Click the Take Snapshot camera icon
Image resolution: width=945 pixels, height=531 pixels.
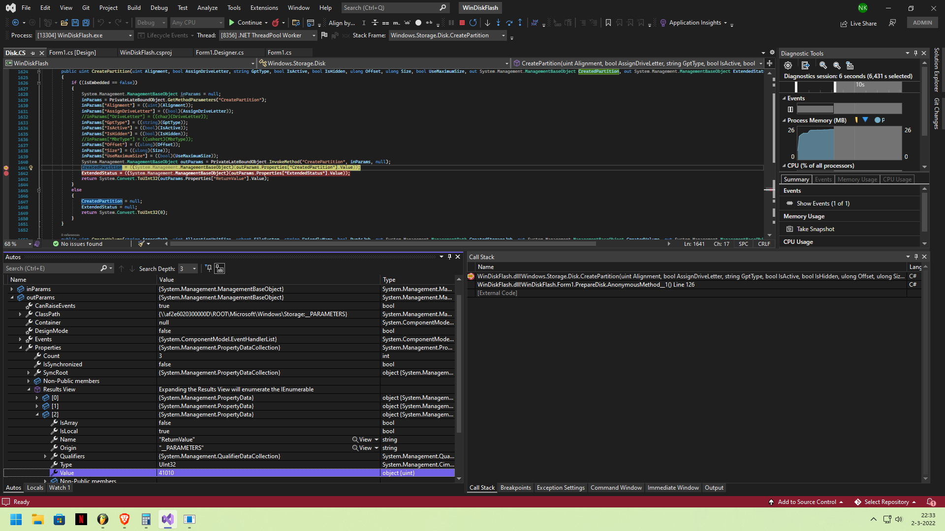point(789,229)
